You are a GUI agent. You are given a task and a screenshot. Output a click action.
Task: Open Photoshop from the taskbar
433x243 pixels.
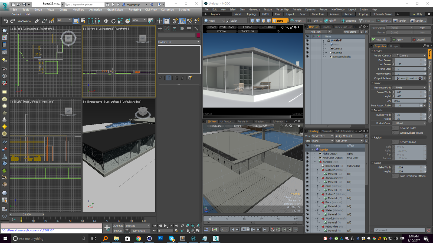click(160, 238)
